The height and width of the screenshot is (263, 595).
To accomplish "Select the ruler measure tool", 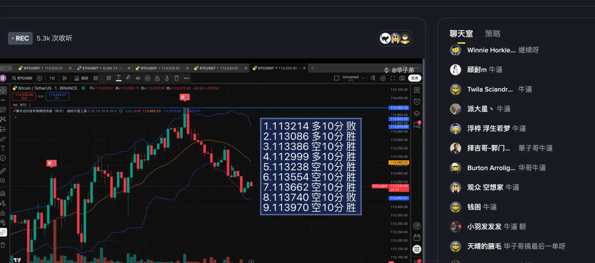I will pyautogui.click(x=3, y=171).
